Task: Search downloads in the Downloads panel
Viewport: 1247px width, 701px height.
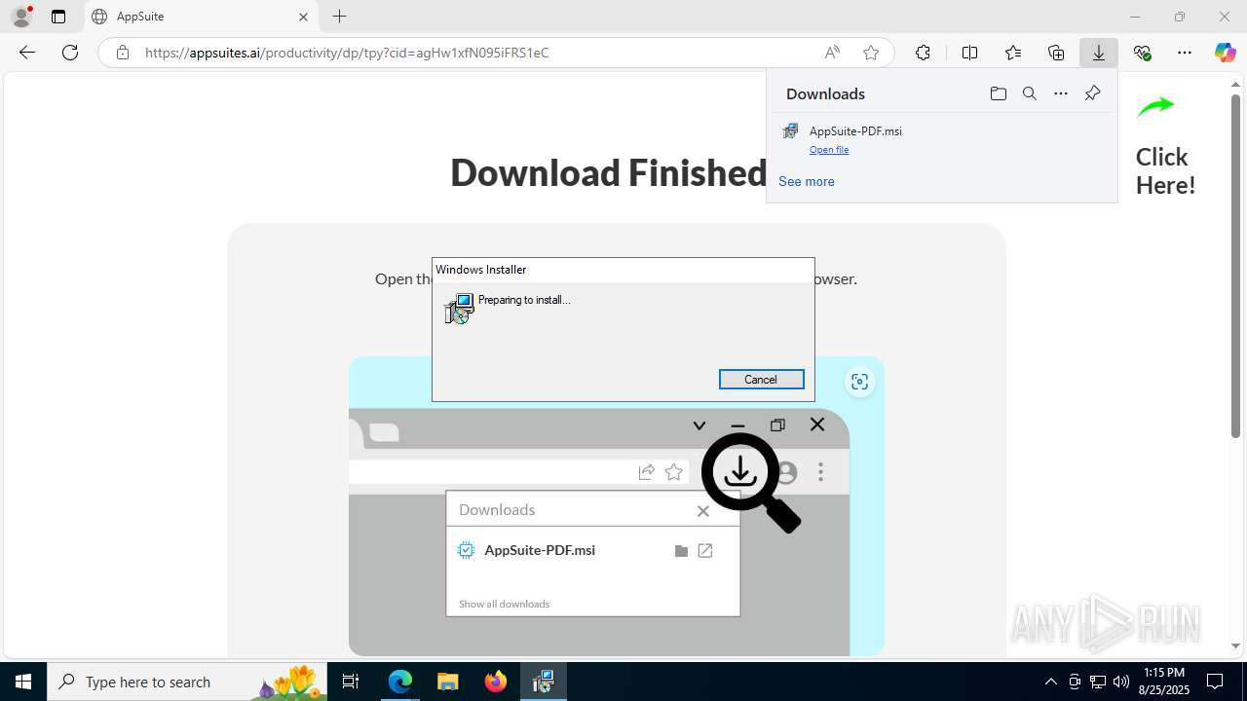Action: 1029,93
